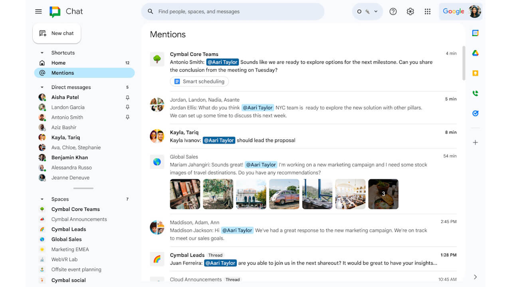Unpin the chat with Aisha Patel
The image size is (511, 287).
pyautogui.click(x=127, y=97)
